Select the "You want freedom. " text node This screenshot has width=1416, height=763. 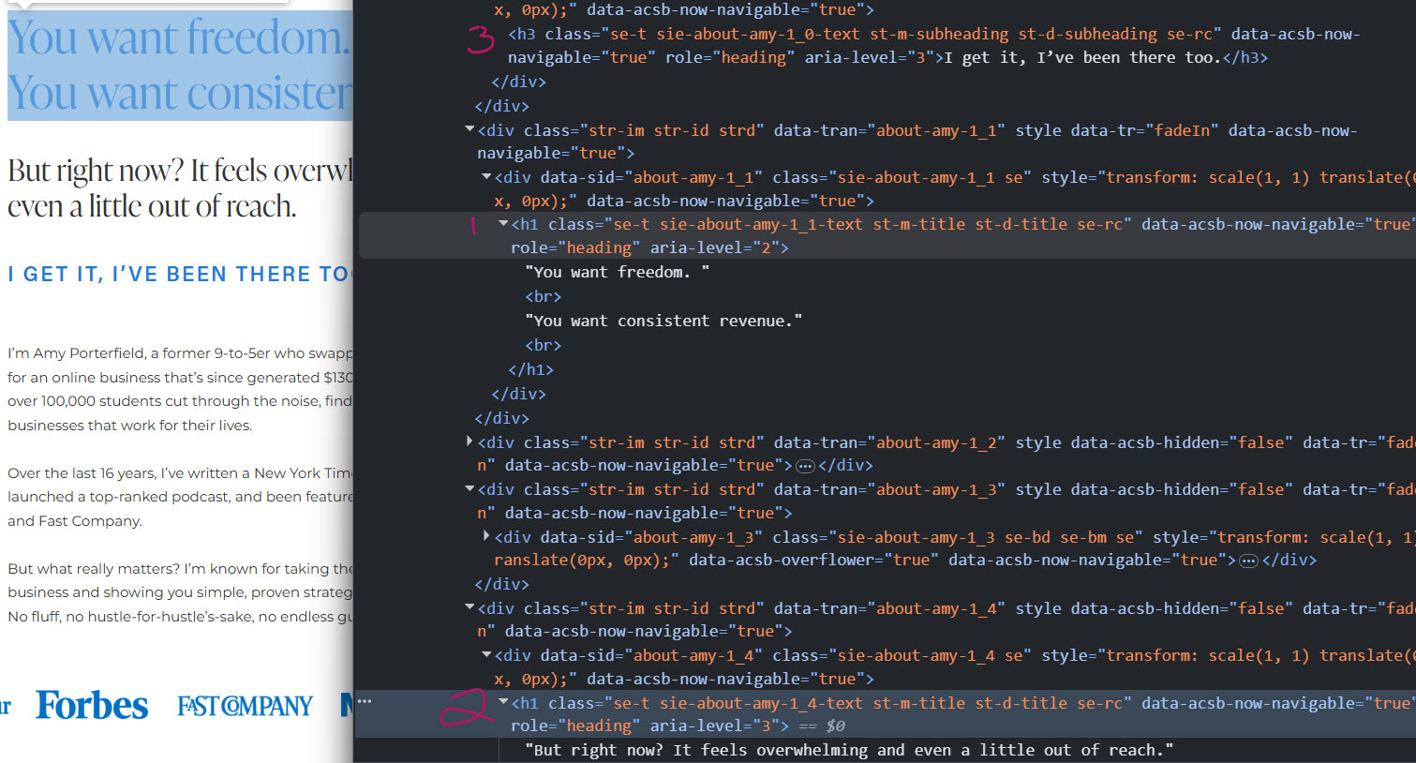[x=617, y=272]
